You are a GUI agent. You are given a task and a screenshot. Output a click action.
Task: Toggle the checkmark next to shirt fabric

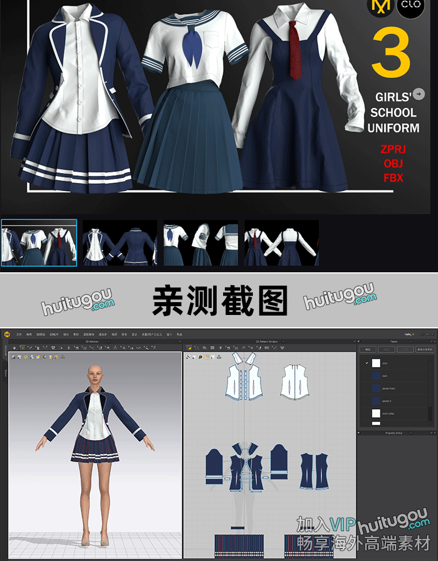tap(367, 363)
